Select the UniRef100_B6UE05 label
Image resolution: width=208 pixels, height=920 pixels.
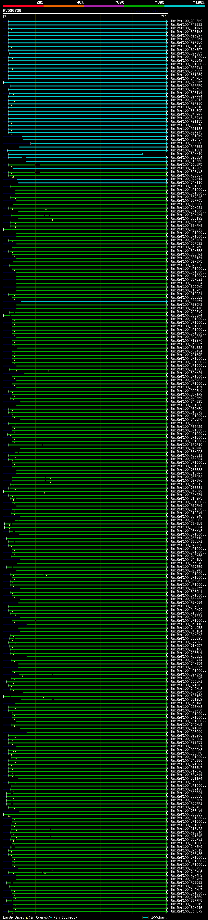187,111
